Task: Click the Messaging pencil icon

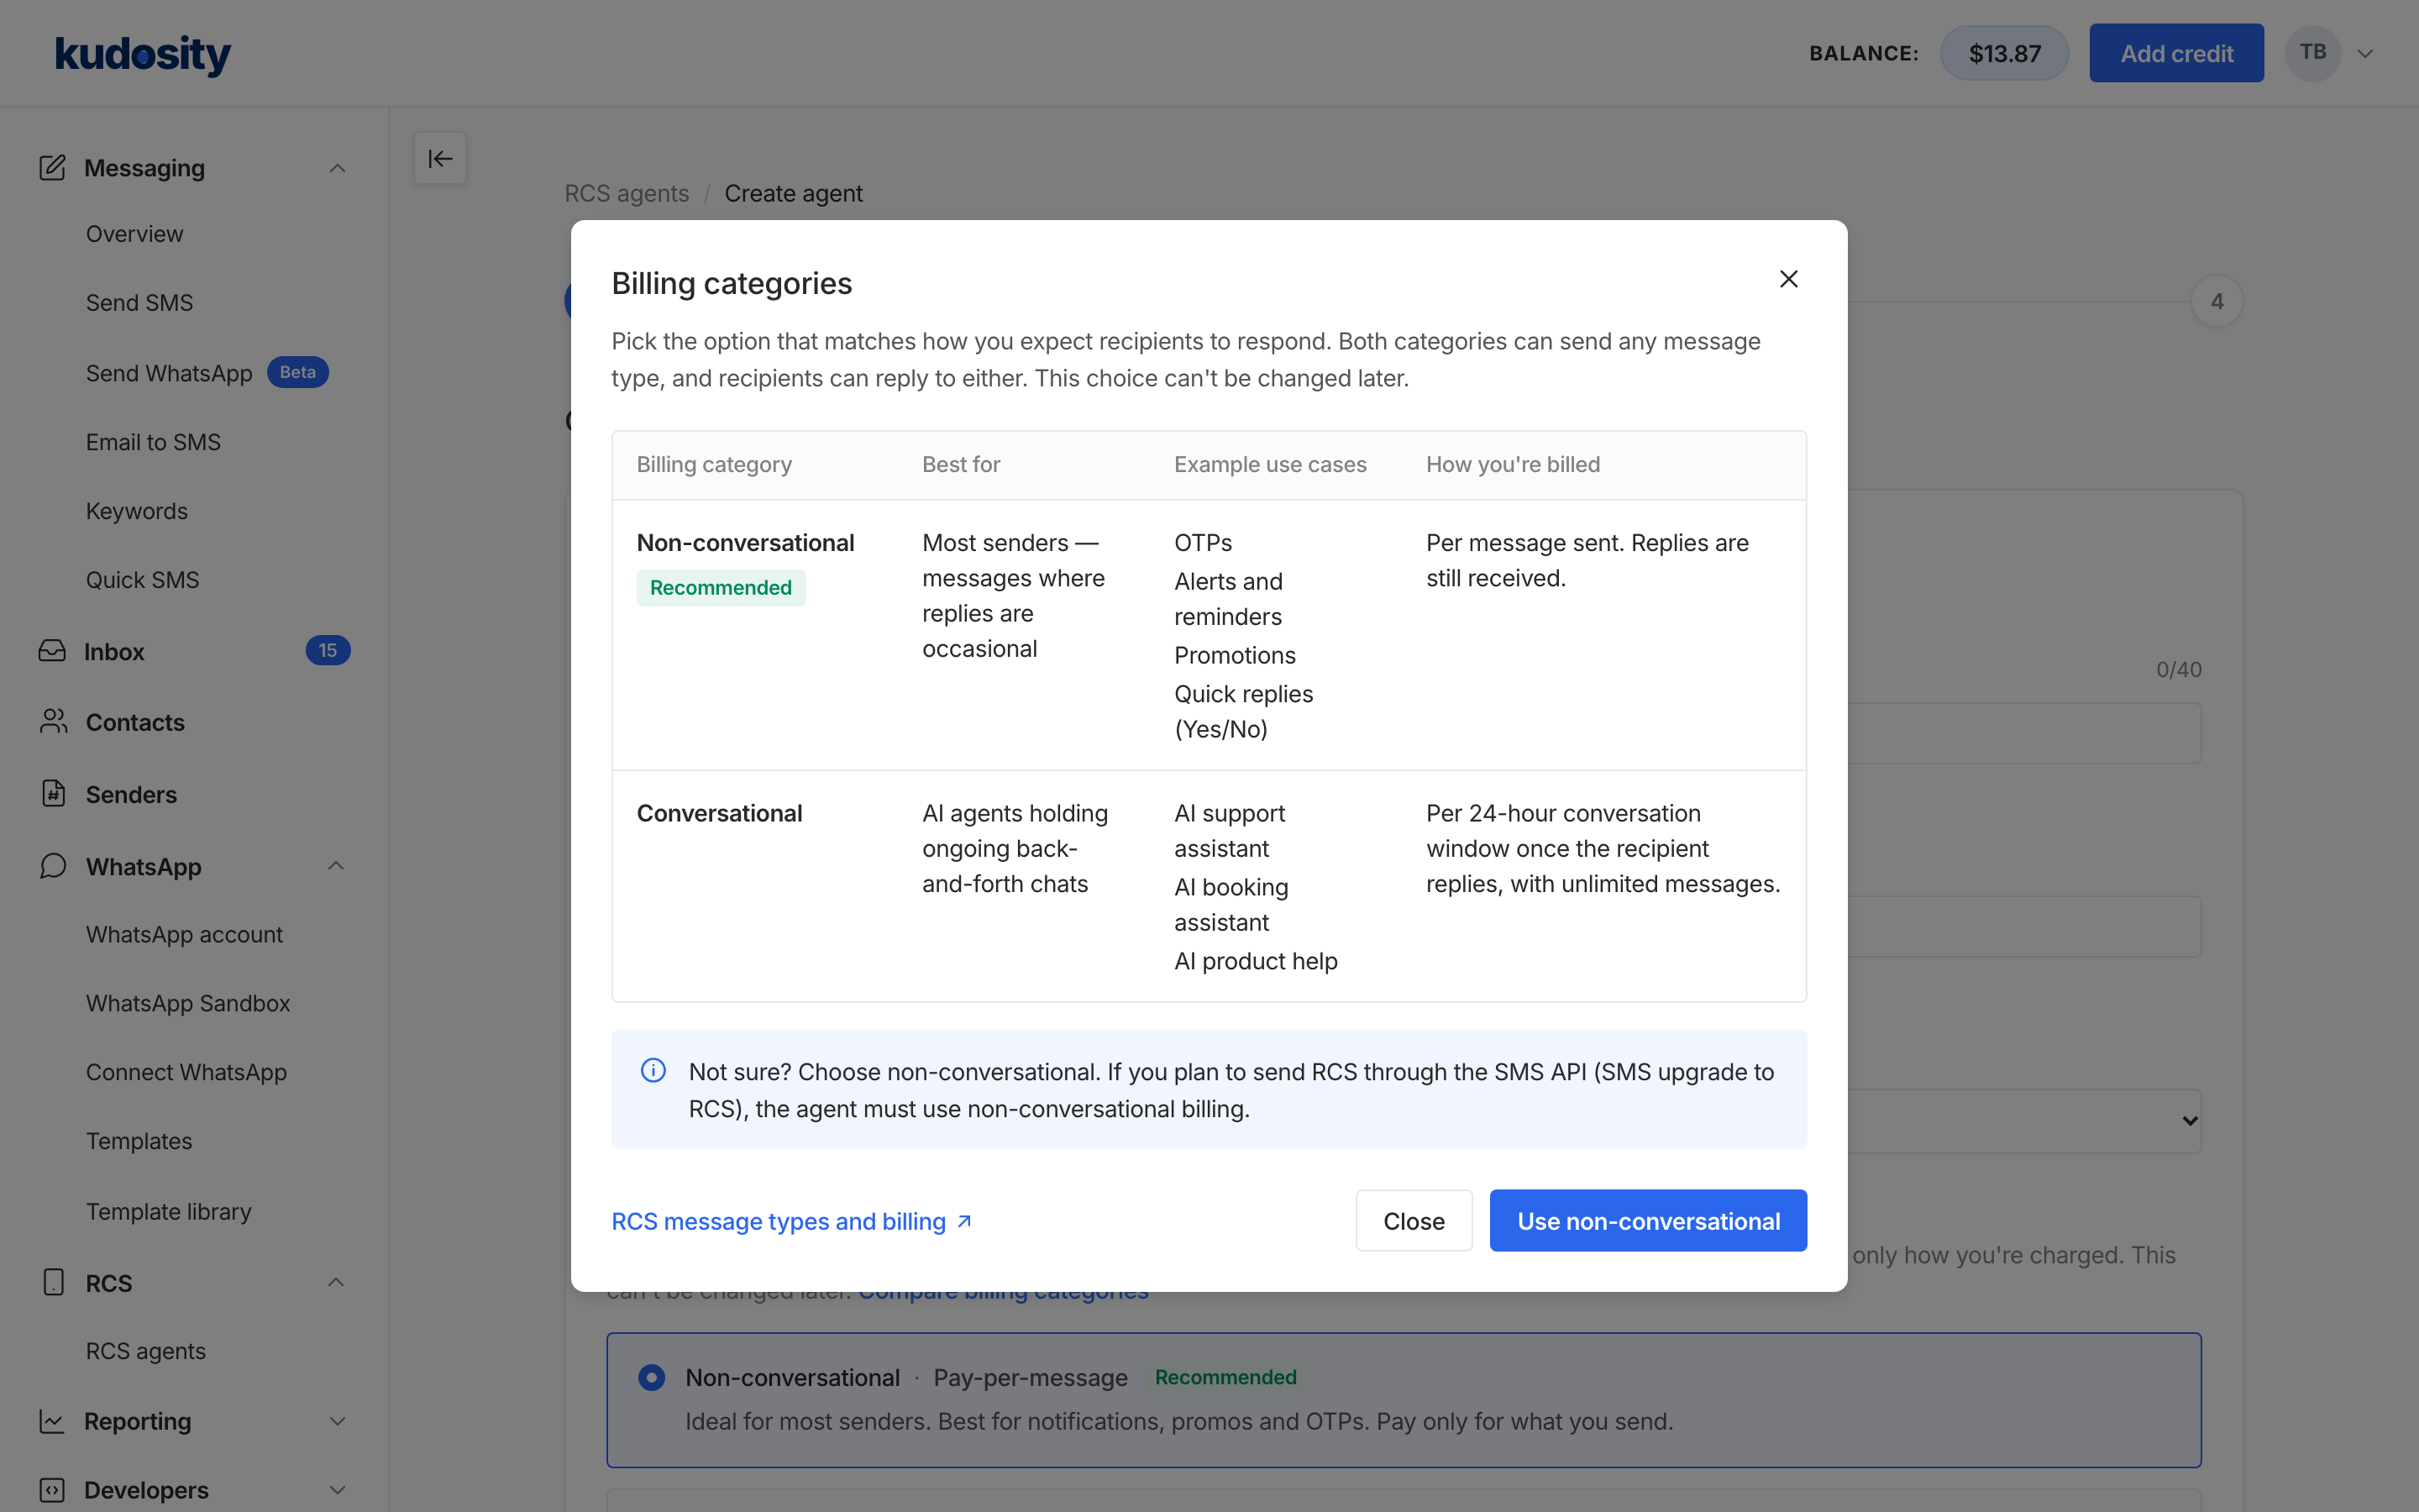Action: pyautogui.click(x=52, y=167)
